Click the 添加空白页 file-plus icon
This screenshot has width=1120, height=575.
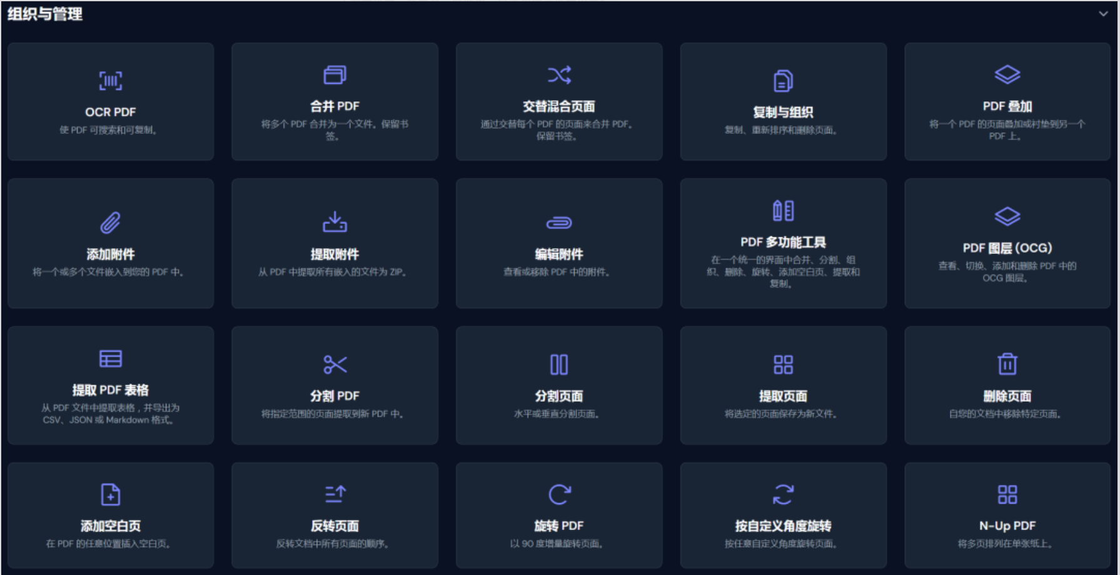(x=111, y=494)
